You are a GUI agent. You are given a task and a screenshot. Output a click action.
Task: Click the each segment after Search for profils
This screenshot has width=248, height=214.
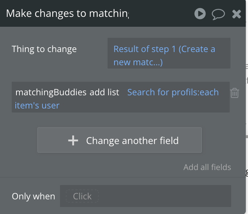(x=209, y=92)
